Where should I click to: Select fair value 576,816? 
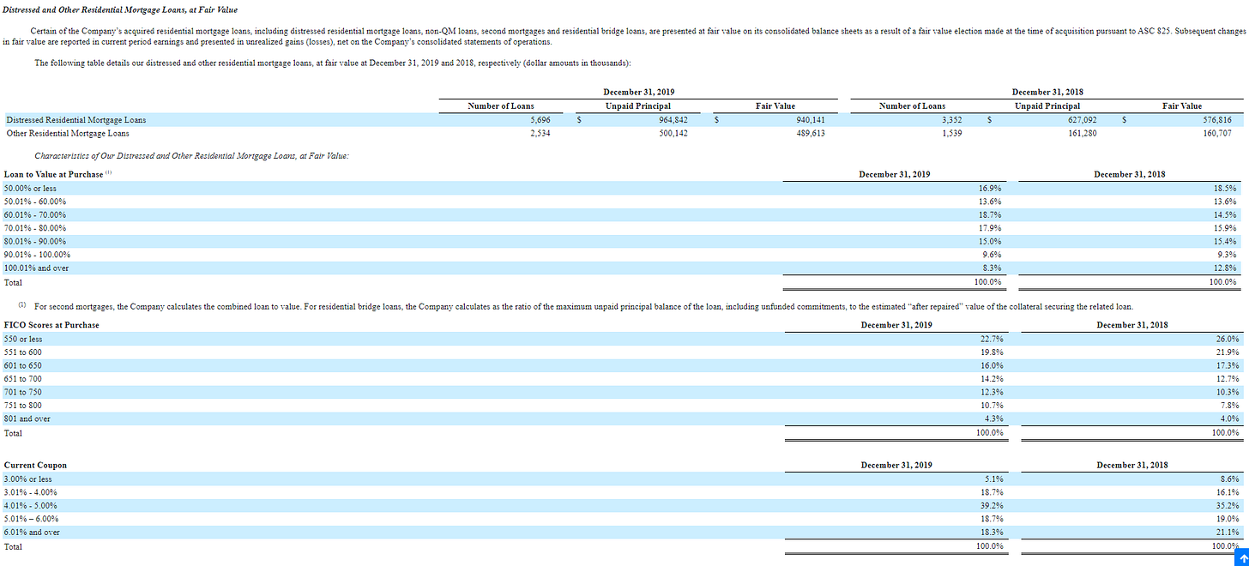1217,120
